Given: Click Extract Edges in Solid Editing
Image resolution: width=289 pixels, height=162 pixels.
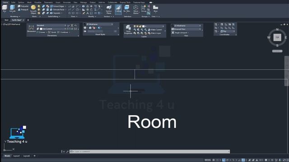Looking at the screenshot, I should tap(57, 6).
